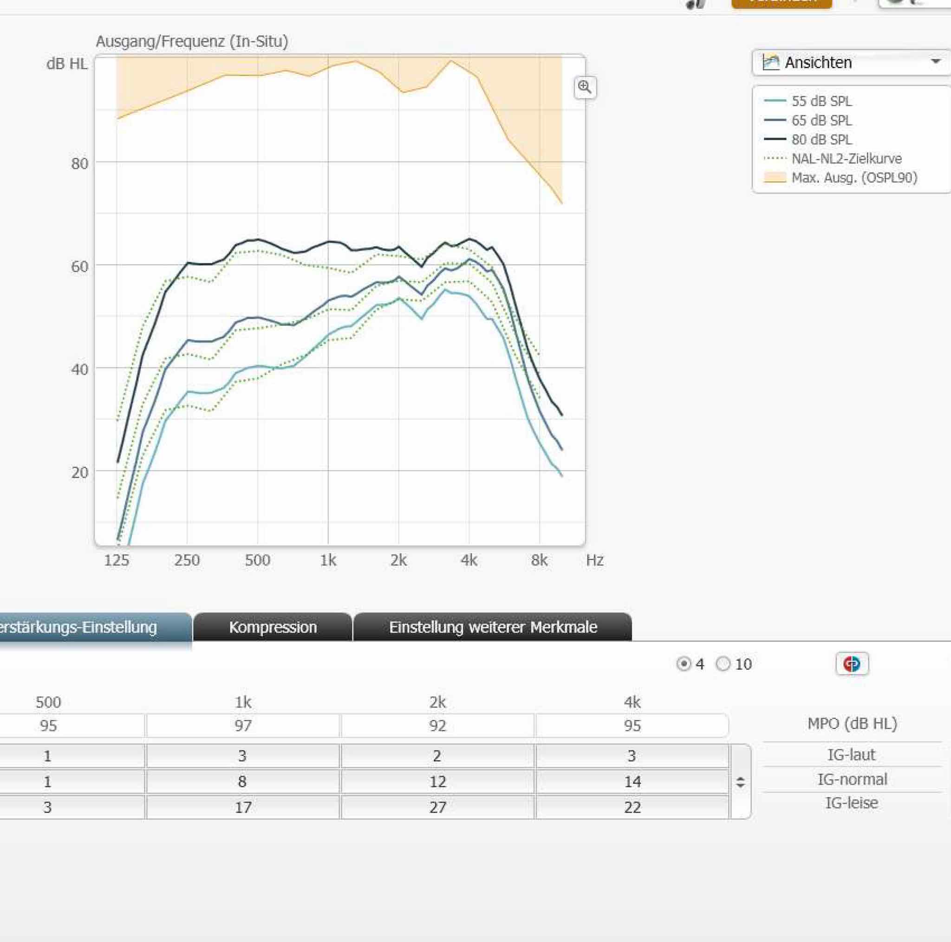Image resolution: width=951 pixels, height=942 pixels.
Task: Click MPO value 97 at 1k
Action: click(x=243, y=726)
